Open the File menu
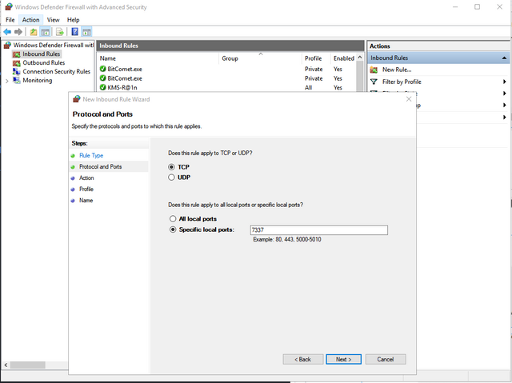Screen dimensions: 512x383 (x=10, y=20)
